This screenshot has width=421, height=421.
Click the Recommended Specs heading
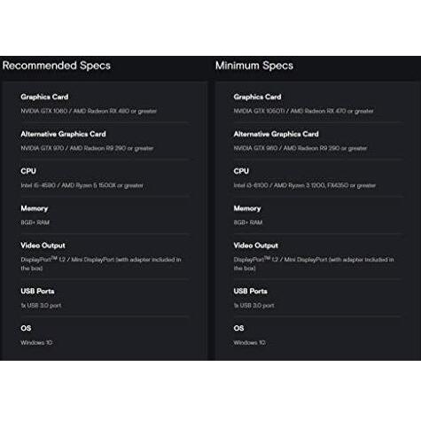[x=57, y=66]
